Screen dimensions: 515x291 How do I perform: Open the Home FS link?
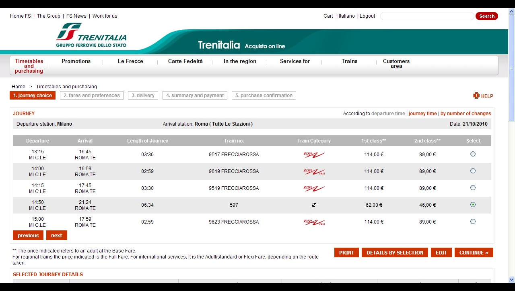(x=21, y=16)
